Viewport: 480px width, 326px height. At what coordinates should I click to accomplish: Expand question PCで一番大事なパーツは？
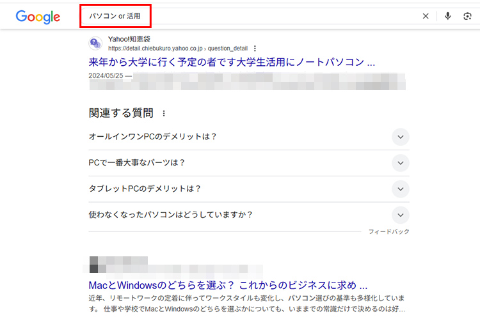click(400, 163)
